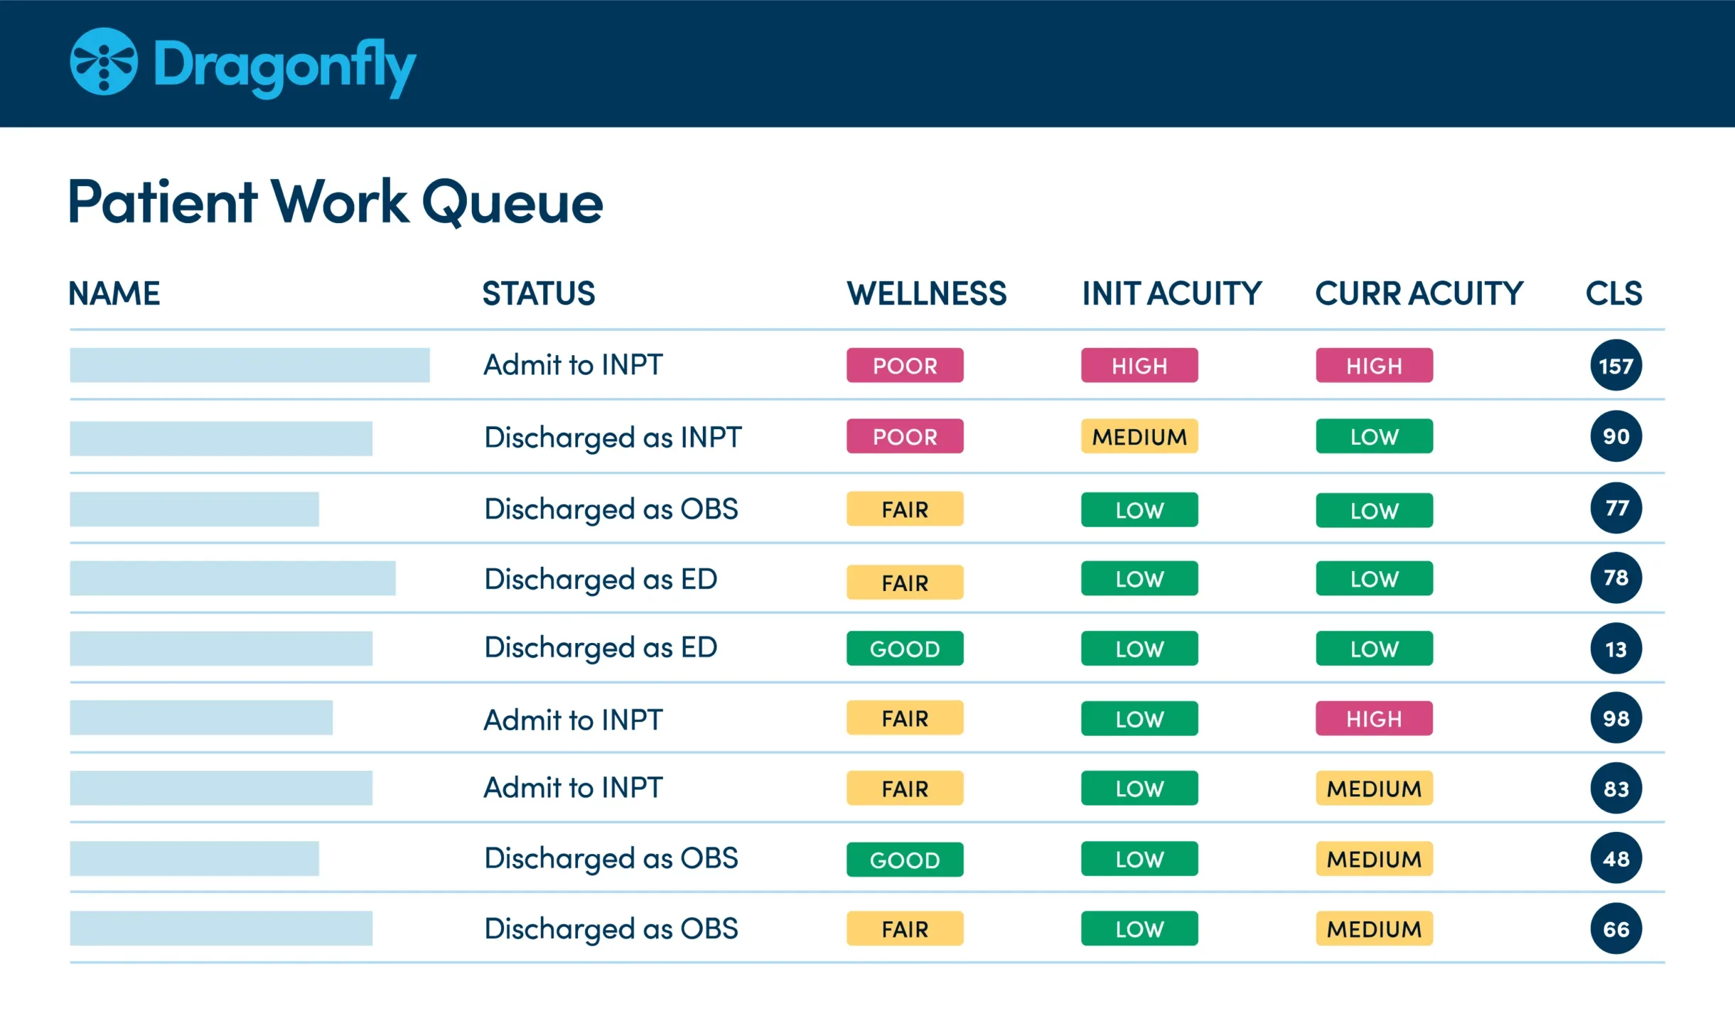Click LOW current acuity in CLS 90 row
1735x1023 pixels.
click(1374, 436)
